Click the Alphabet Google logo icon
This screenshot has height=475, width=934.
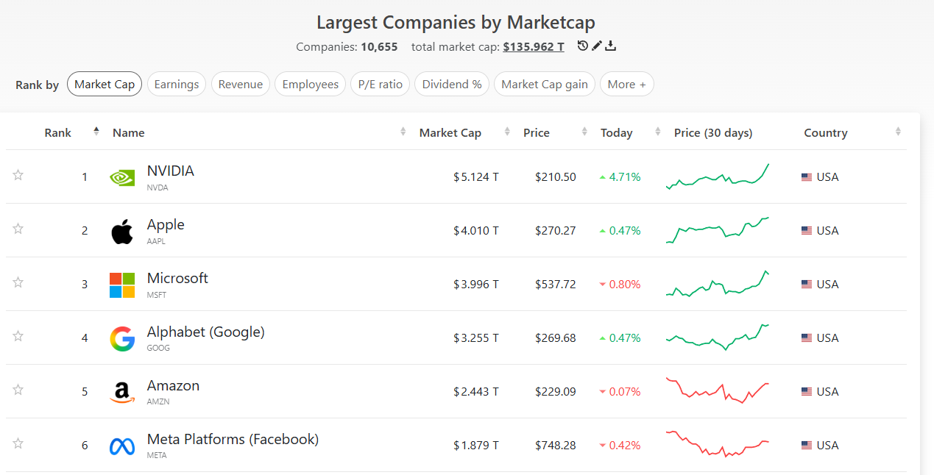122,338
